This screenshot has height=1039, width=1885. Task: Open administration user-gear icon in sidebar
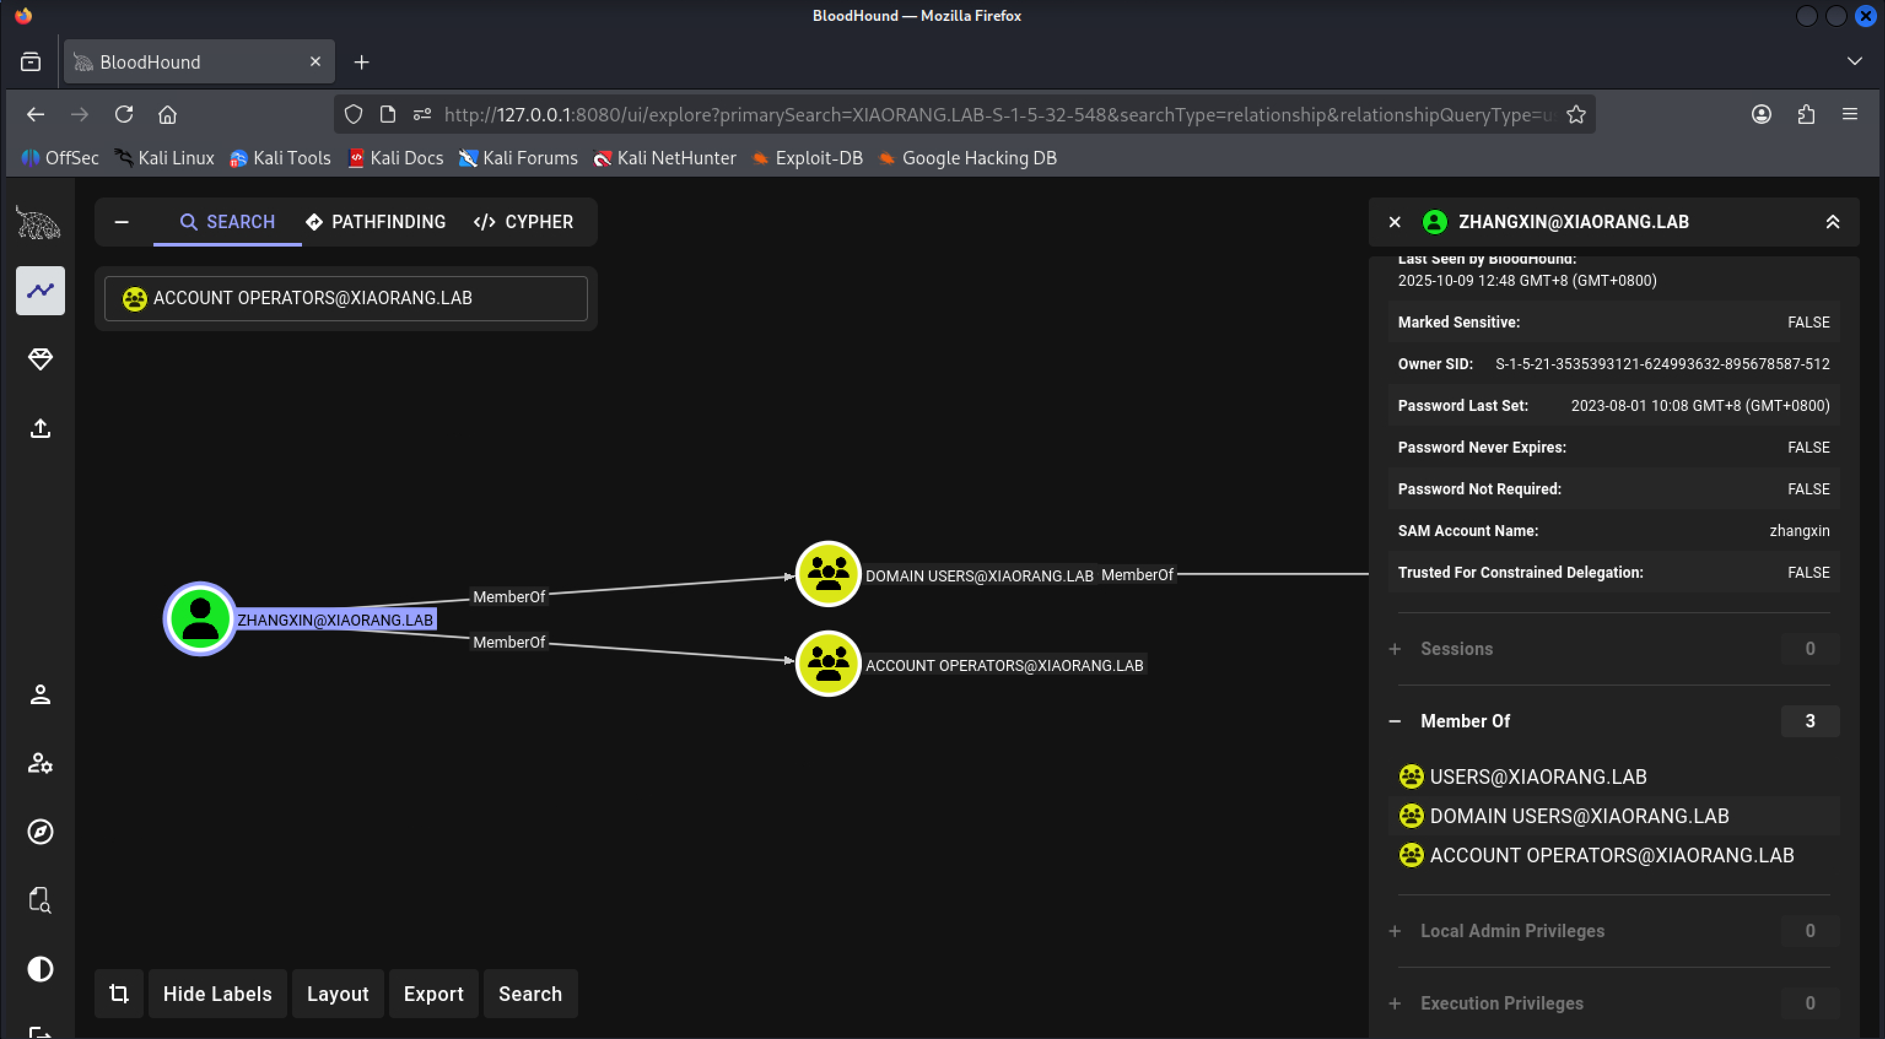click(x=41, y=762)
